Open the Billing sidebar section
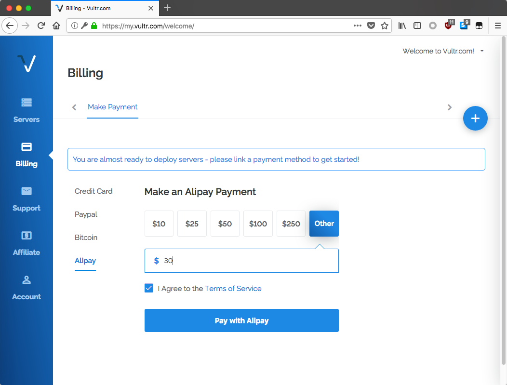The width and height of the screenshot is (507, 385). tap(27, 155)
